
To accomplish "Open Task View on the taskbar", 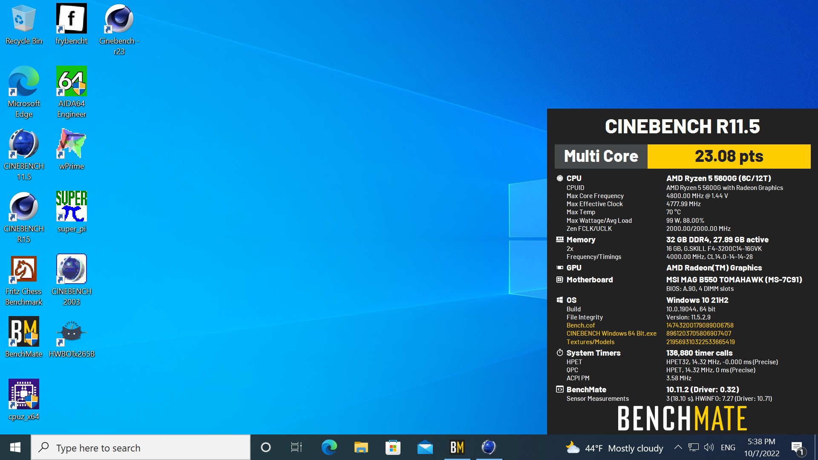I will pos(297,447).
